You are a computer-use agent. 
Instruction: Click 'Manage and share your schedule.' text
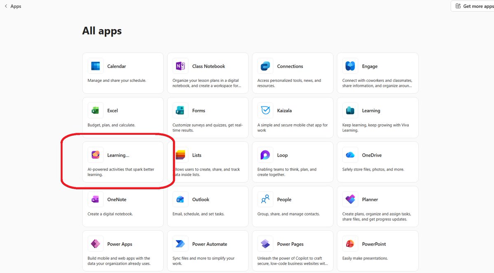coord(117,81)
